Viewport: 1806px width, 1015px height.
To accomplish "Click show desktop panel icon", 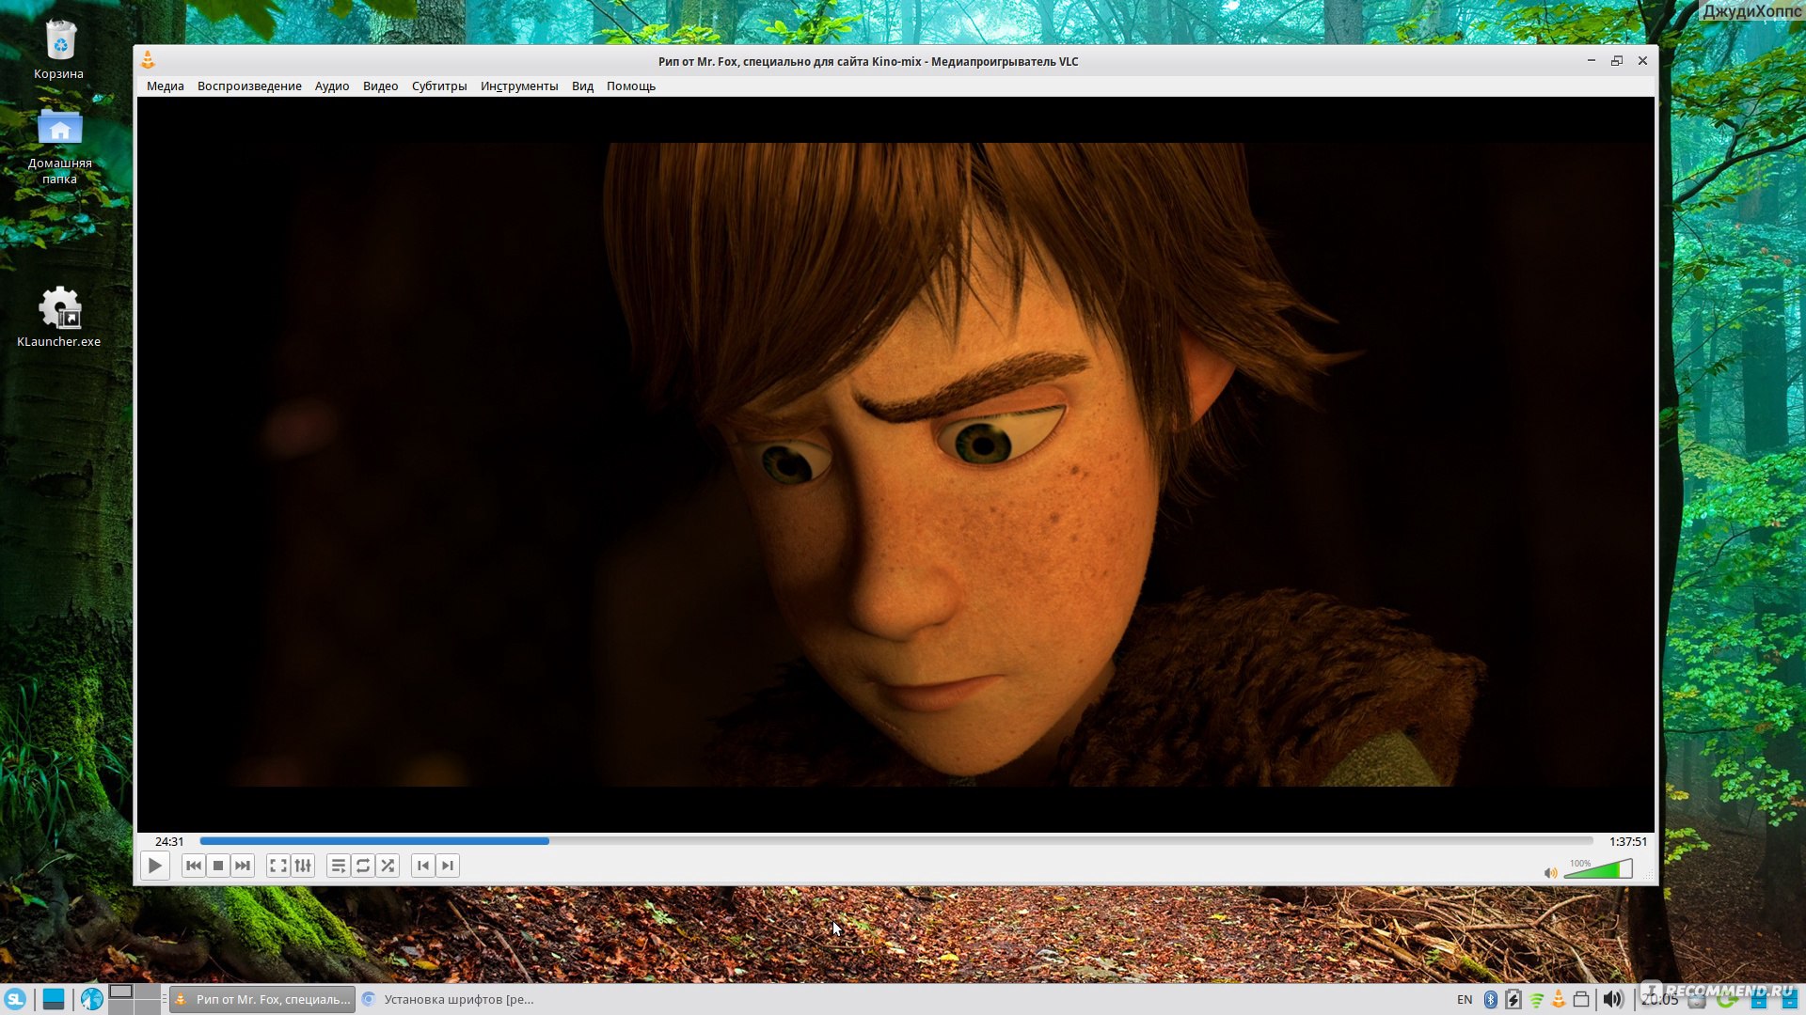I will click(54, 999).
